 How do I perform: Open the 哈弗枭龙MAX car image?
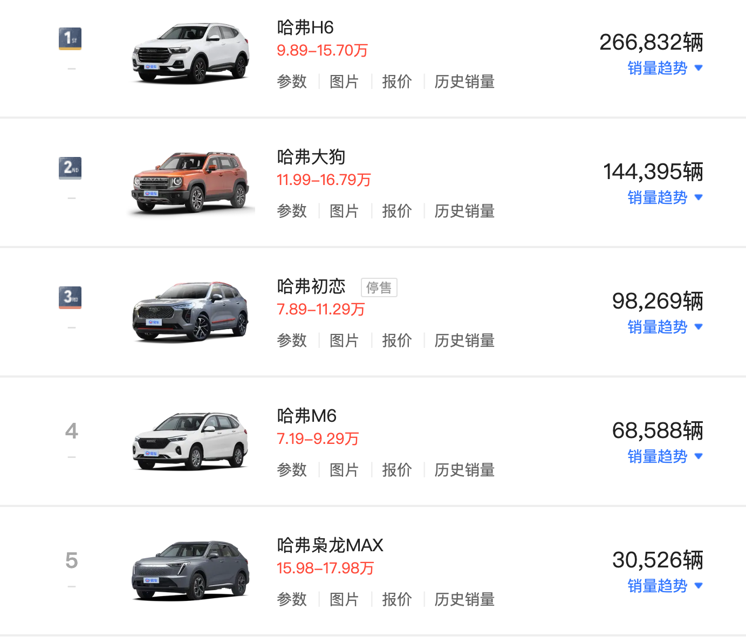(x=191, y=571)
